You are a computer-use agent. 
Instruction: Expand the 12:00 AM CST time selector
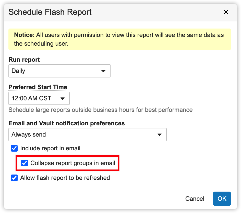point(39,98)
